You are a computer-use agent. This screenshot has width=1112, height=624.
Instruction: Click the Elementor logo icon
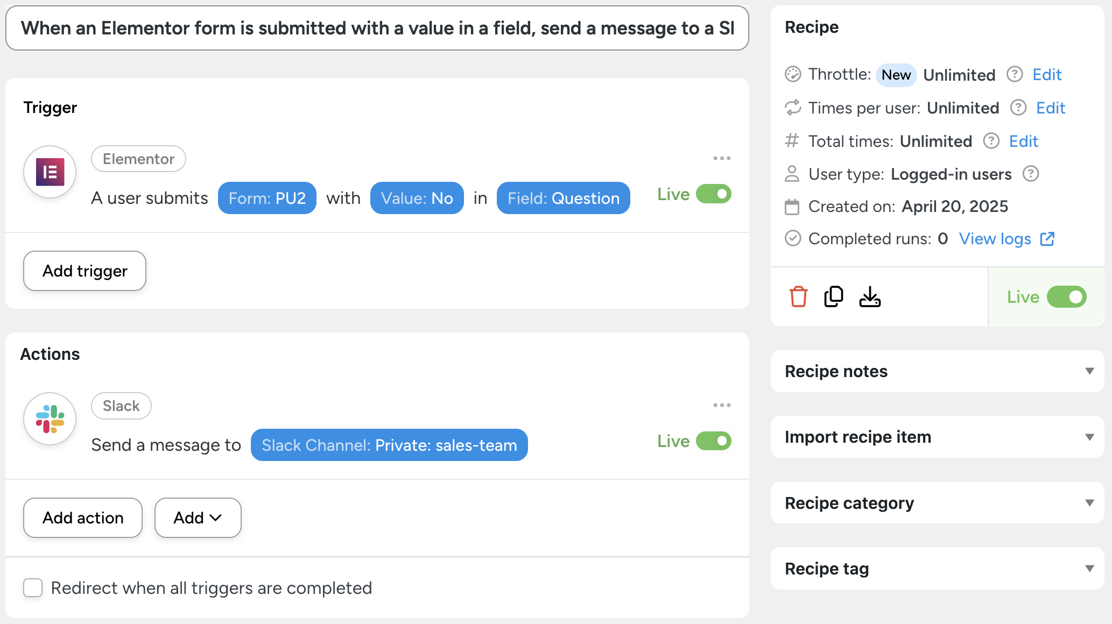[50, 172]
